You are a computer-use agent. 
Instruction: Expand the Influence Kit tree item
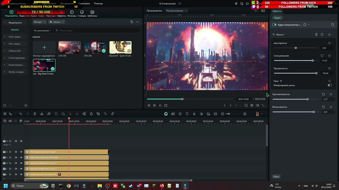pos(5,51)
